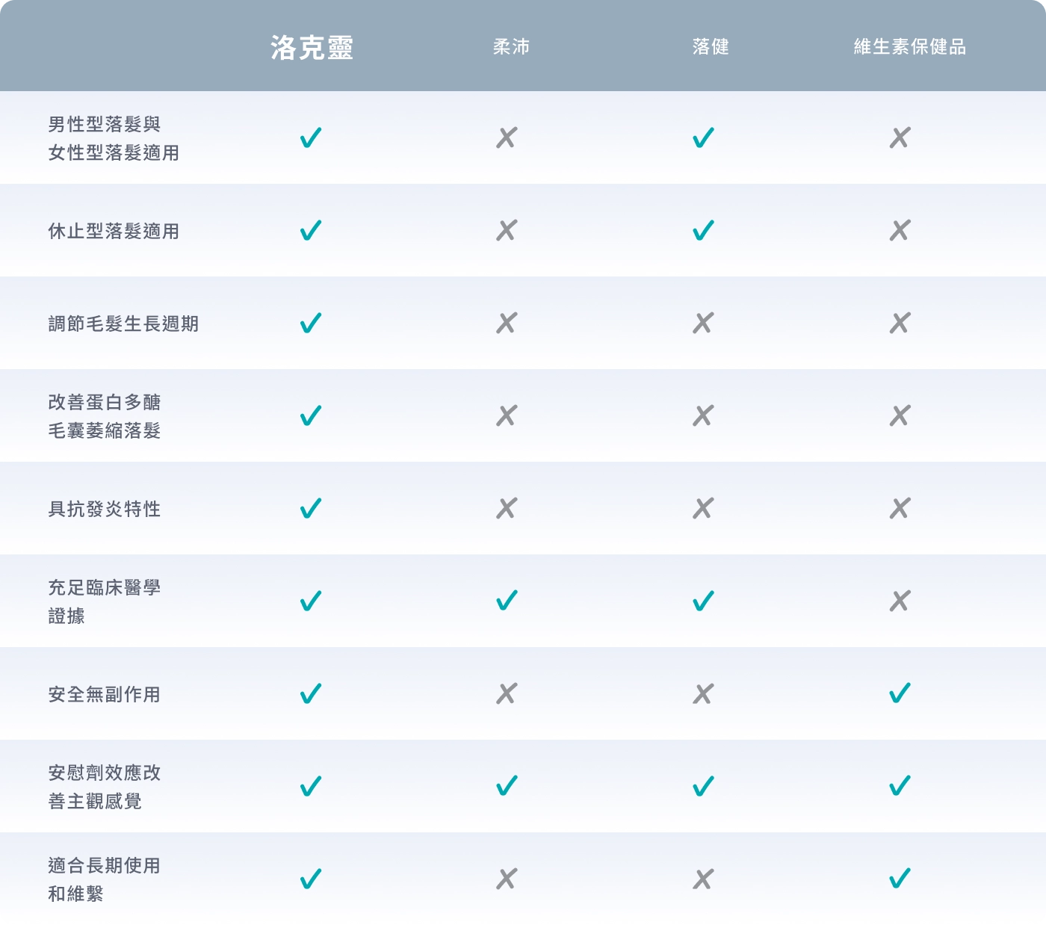Click 維生素保健品 cross in 調節毛髮生長週期 row
This screenshot has width=1046, height=925.
pyautogui.click(x=900, y=323)
